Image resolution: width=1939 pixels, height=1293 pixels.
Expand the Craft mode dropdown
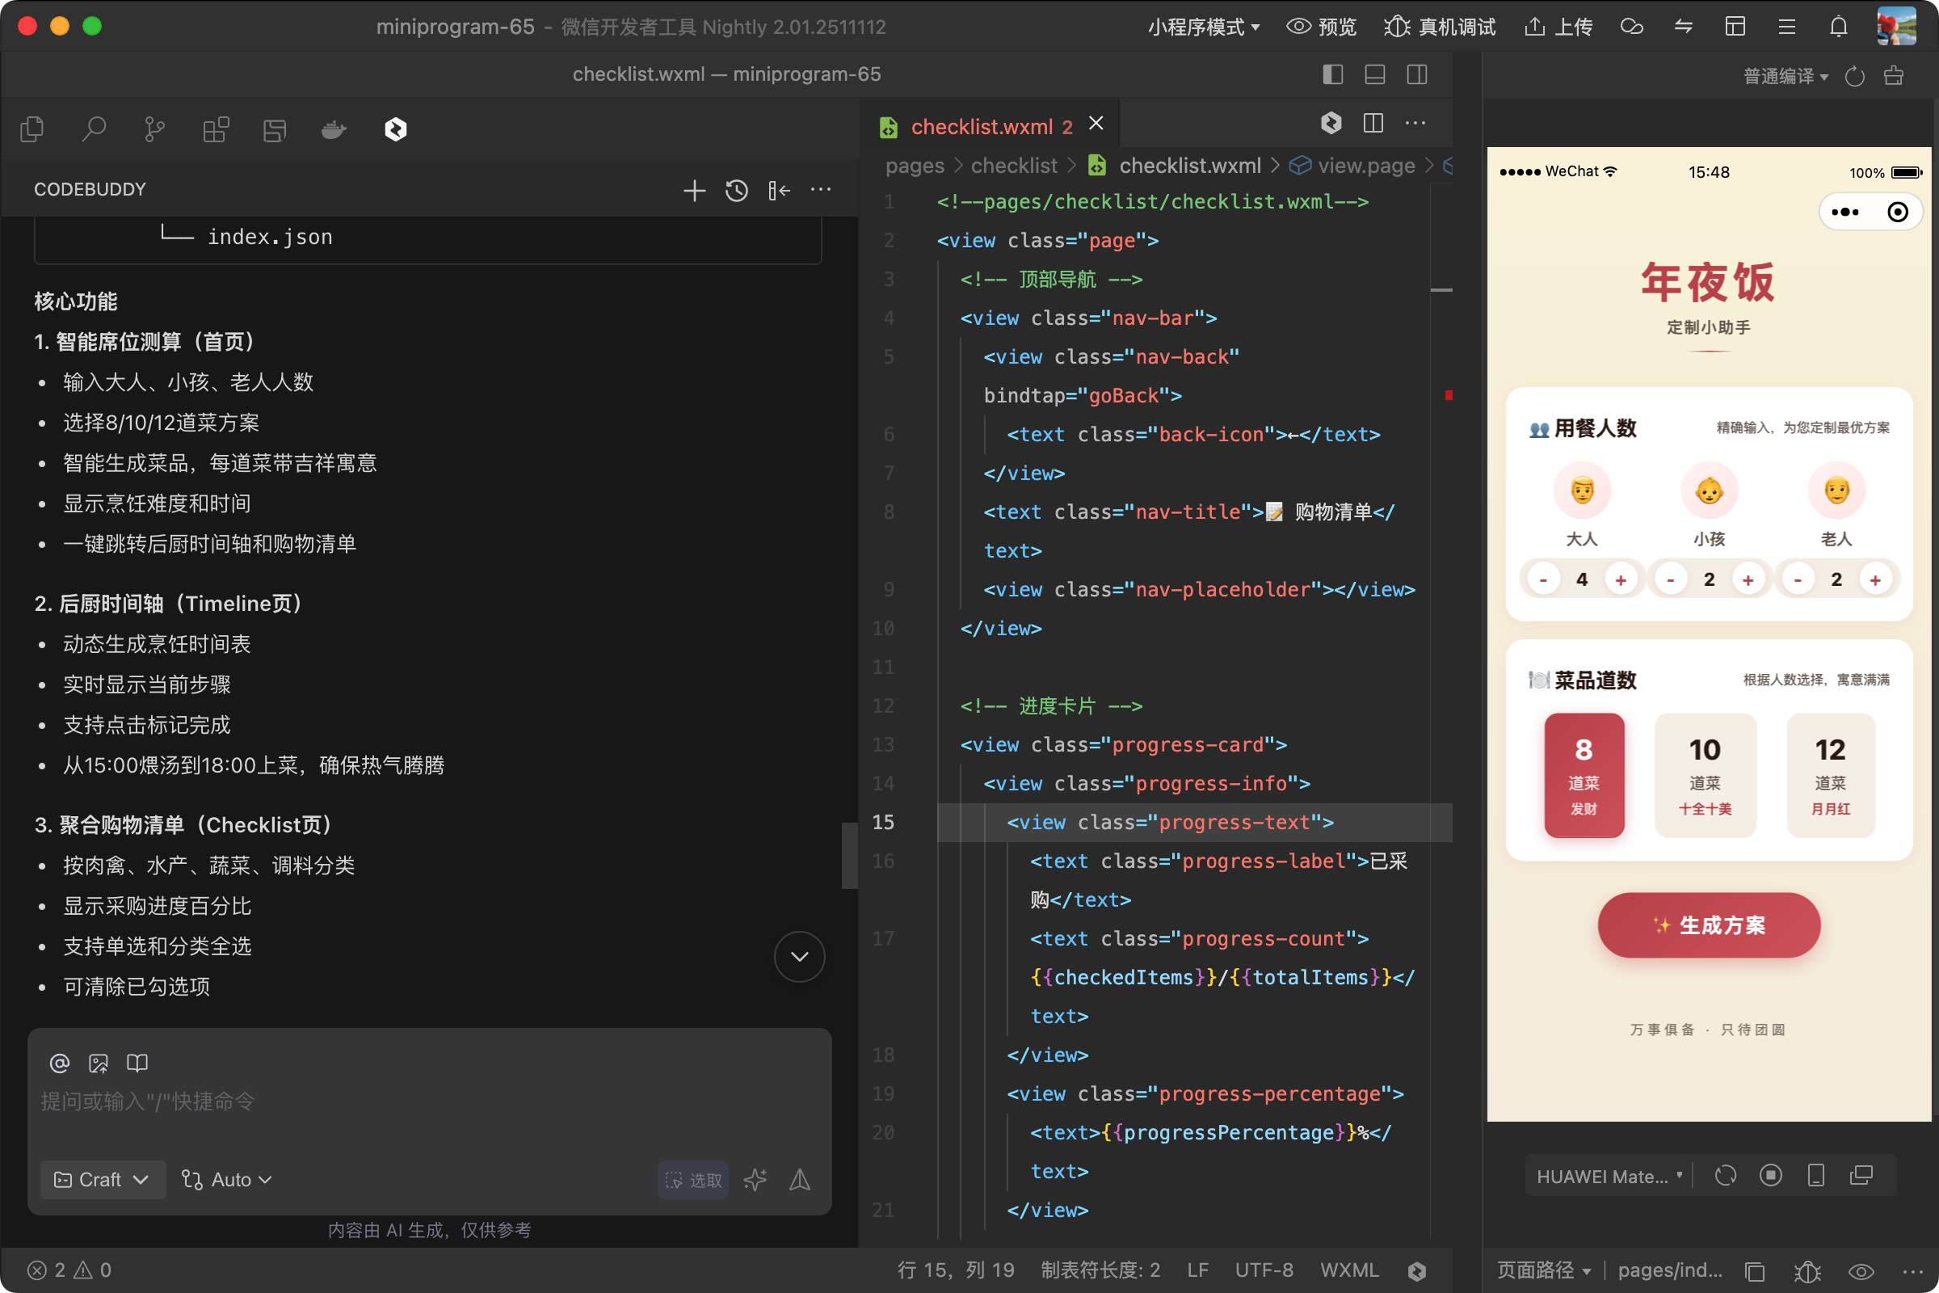[103, 1179]
